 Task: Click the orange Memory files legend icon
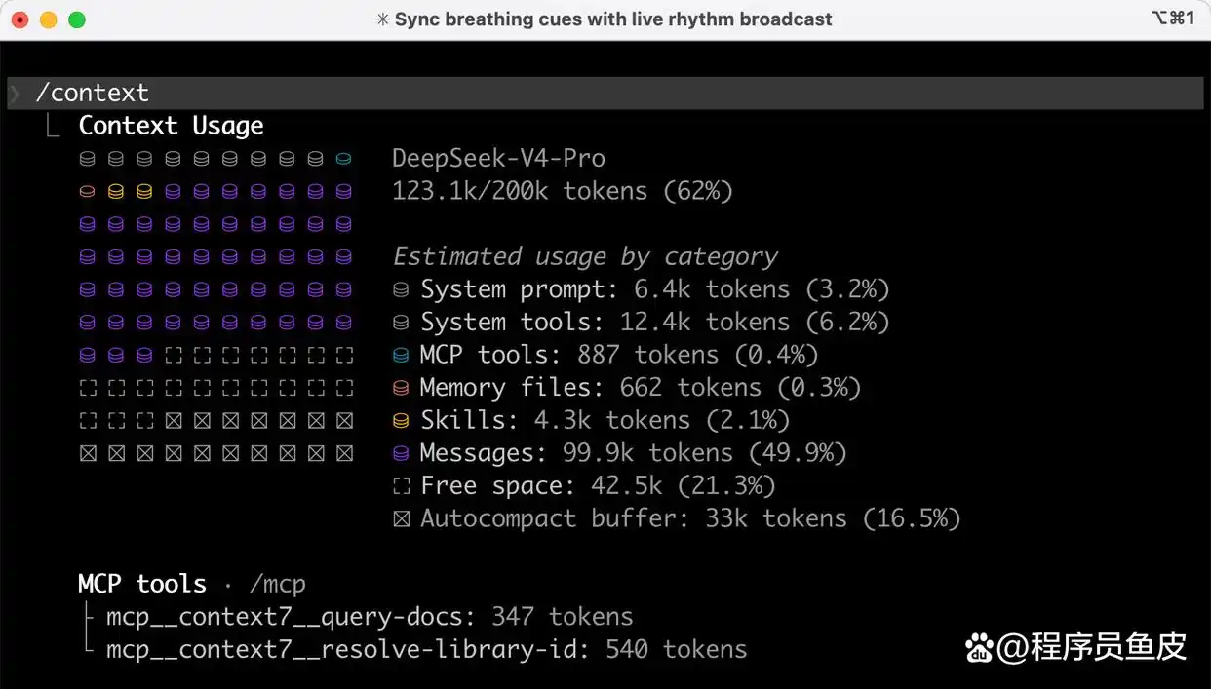tap(401, 388)
